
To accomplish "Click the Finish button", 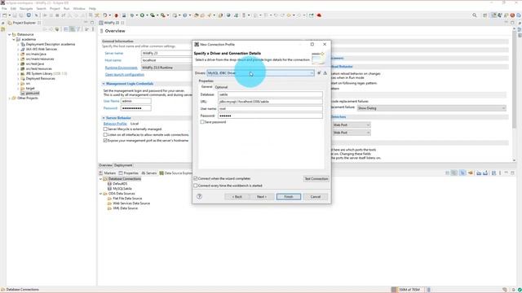I will point(289,197).
